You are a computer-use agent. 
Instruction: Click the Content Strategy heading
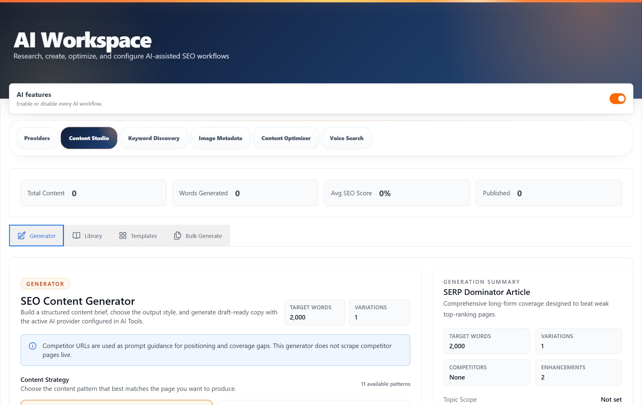[45, 379]
